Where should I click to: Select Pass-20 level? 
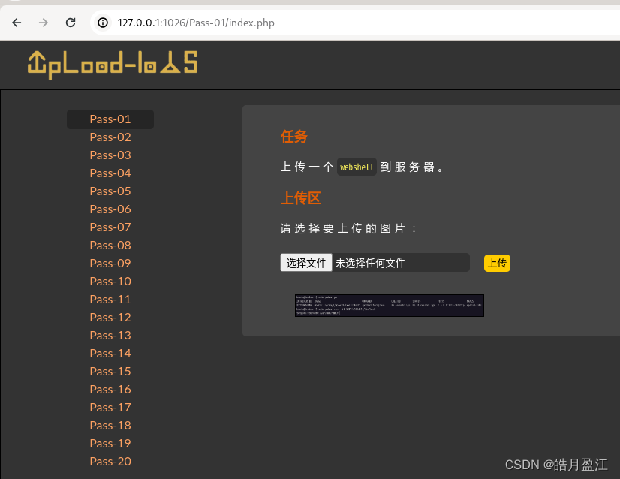click(x=110, y=462)
